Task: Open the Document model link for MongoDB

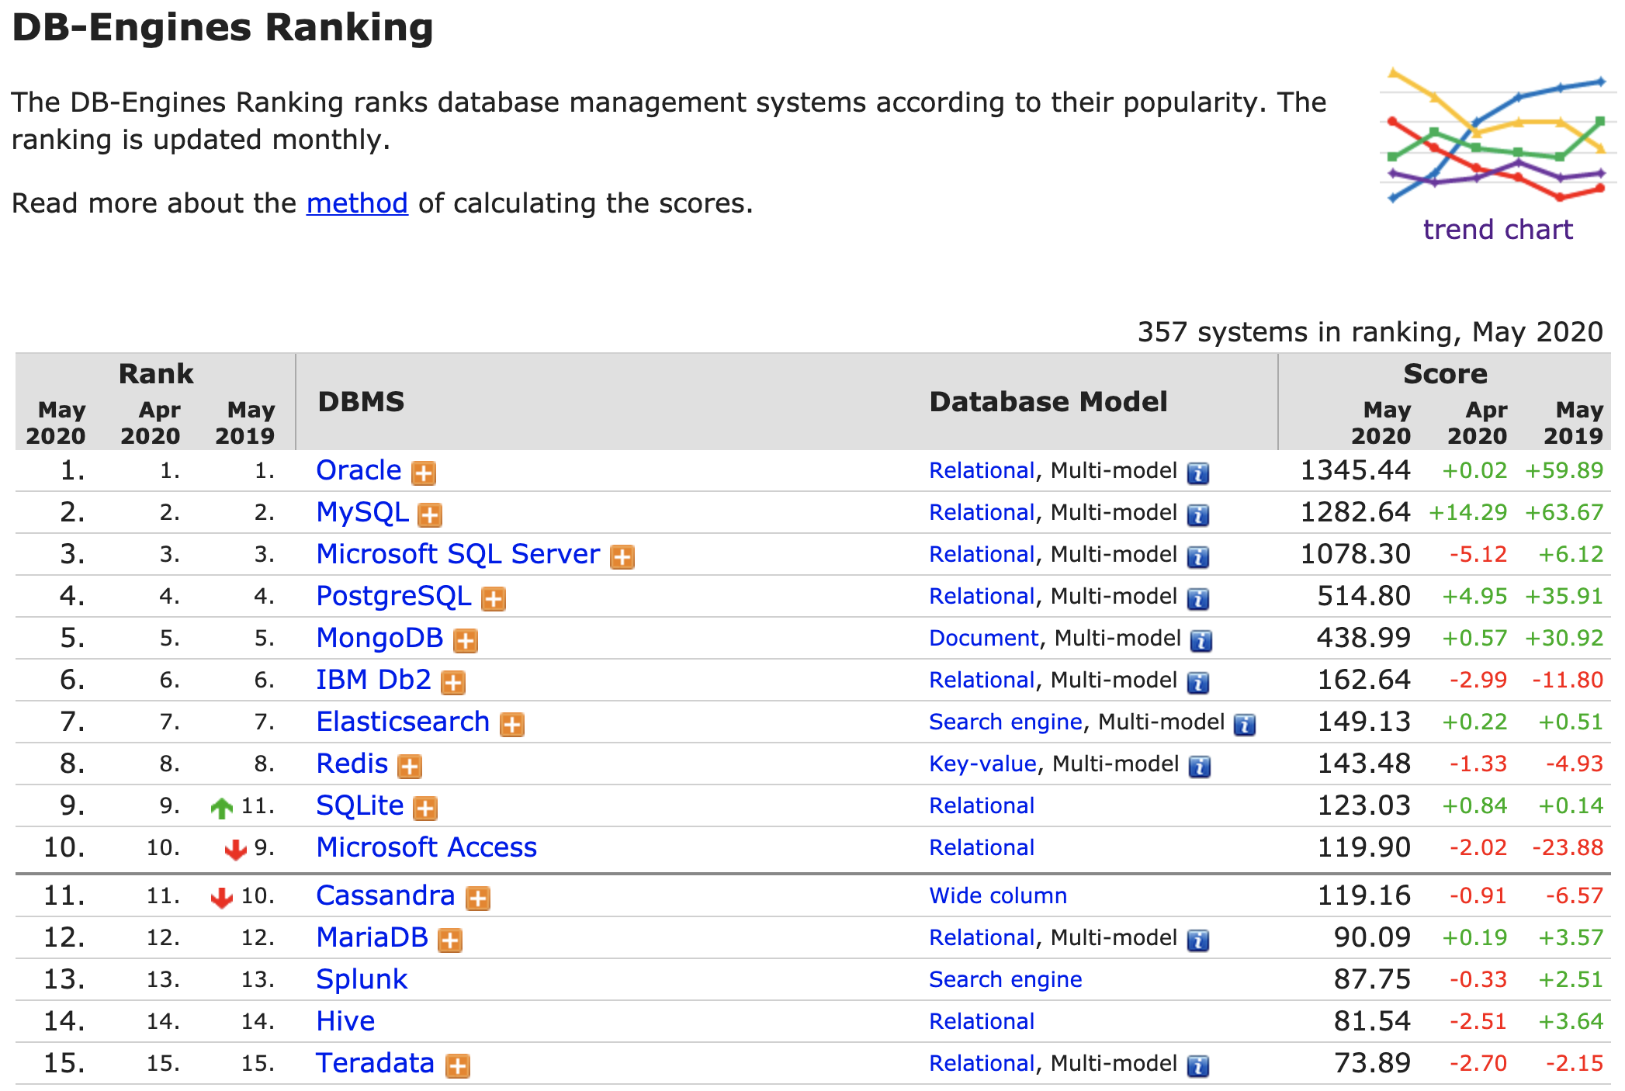Action: 983,638
